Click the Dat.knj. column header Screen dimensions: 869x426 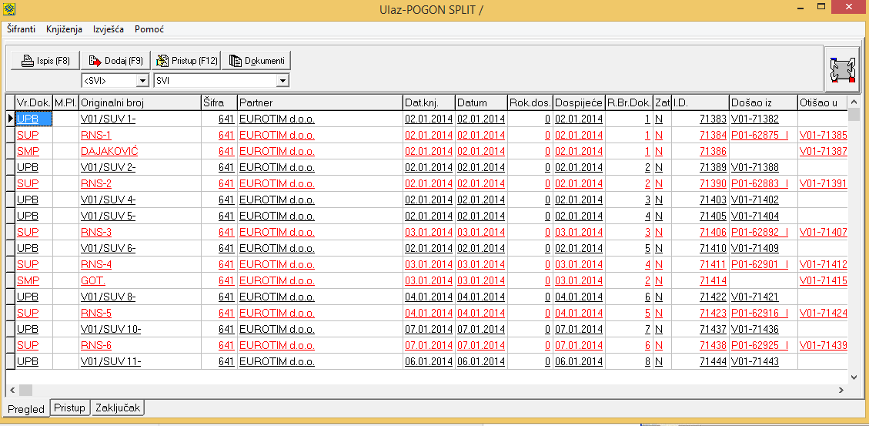(x=429, y=102)
